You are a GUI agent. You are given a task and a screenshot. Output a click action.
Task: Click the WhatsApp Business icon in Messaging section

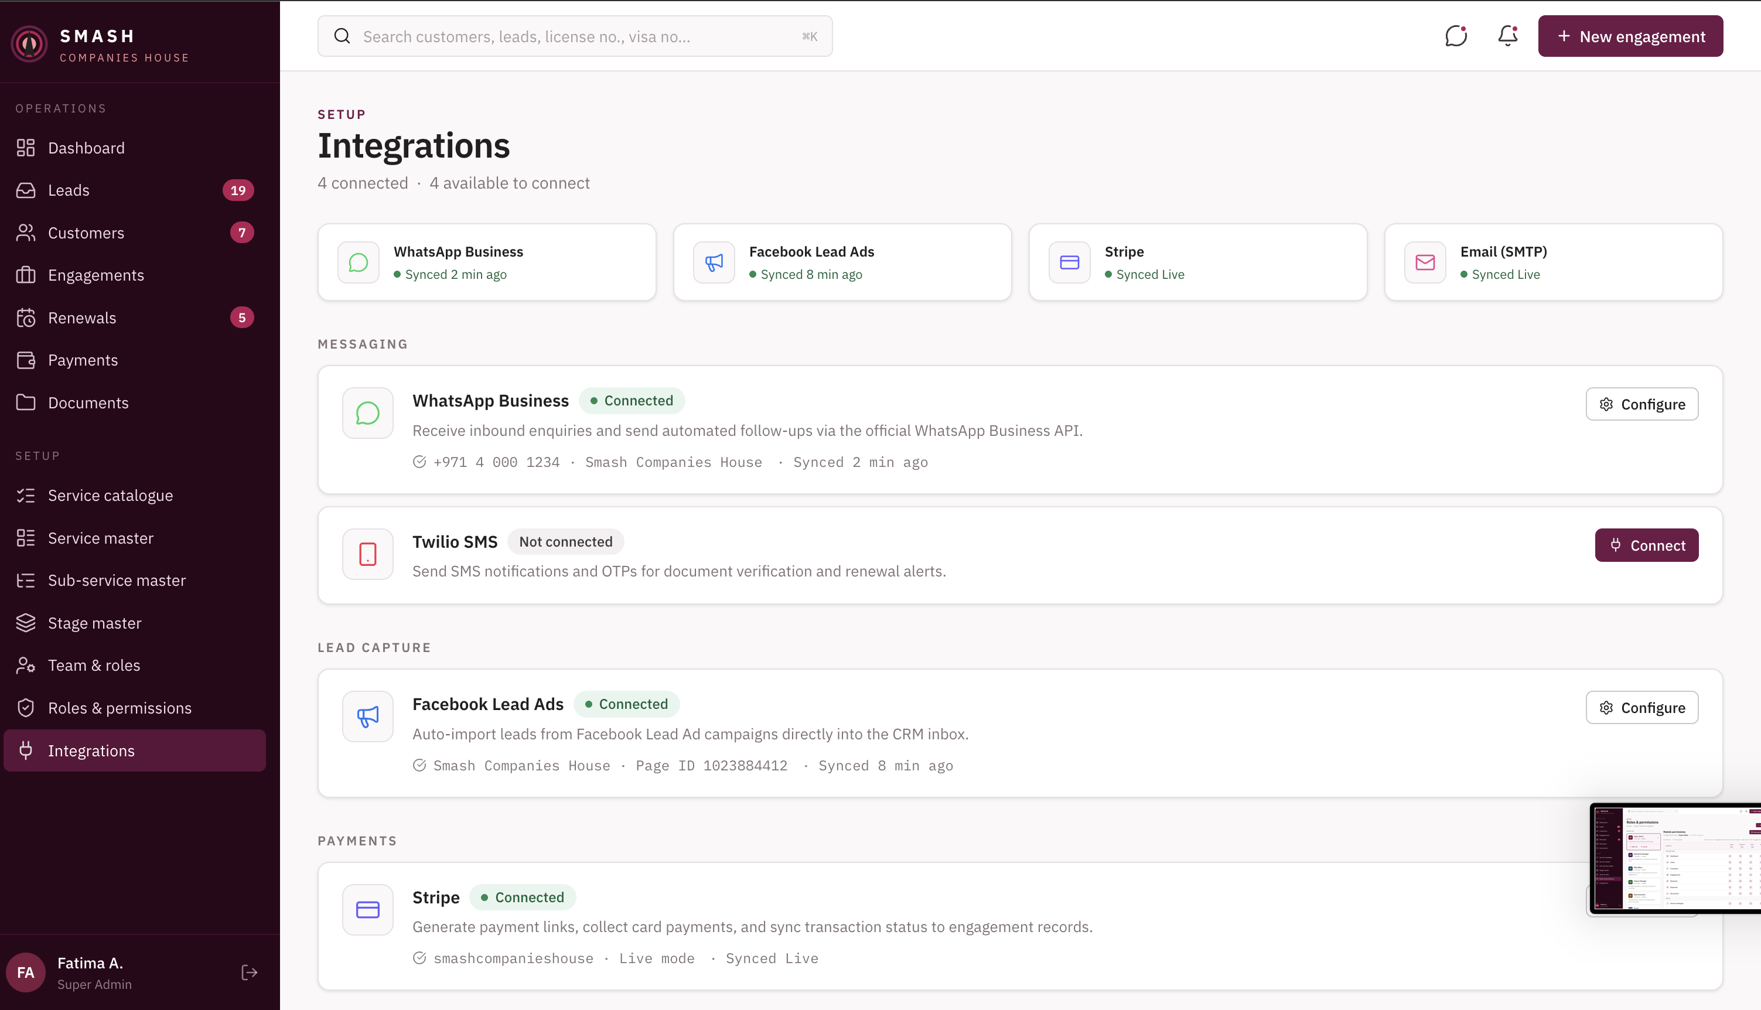367,413
